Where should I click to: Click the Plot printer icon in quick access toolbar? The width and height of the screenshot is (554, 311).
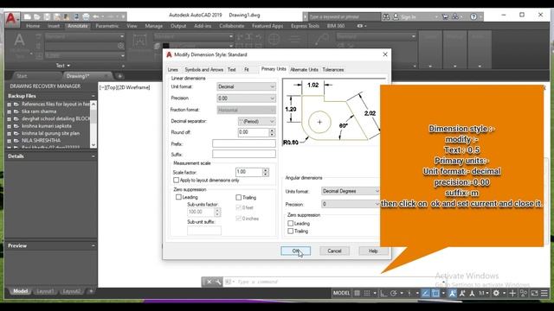point(86,16)
